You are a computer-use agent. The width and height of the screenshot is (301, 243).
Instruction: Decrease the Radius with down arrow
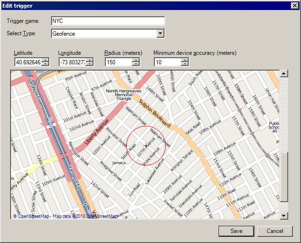click(136, 64)
